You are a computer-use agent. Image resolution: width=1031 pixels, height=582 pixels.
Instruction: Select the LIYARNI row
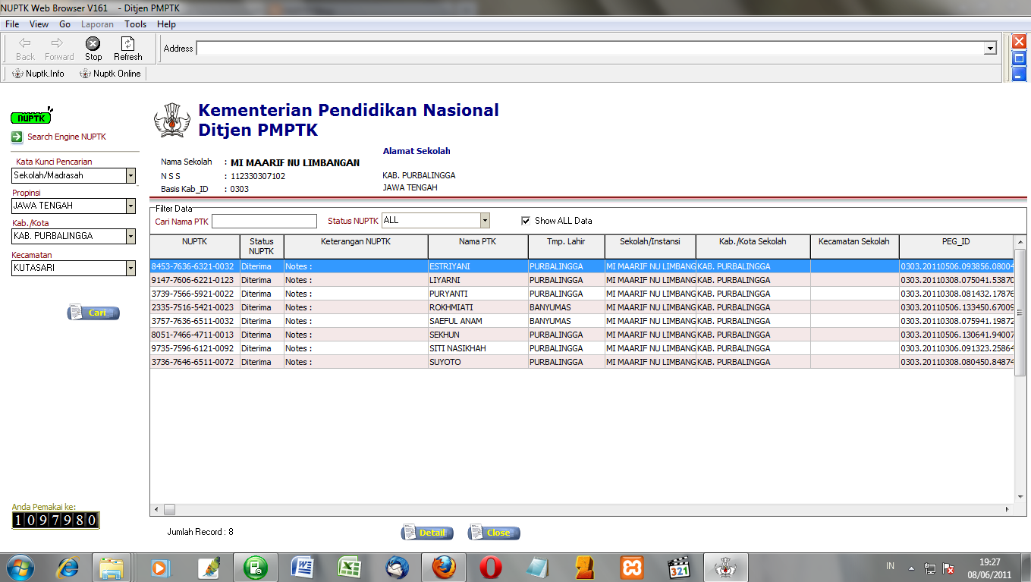click(582, 280)
